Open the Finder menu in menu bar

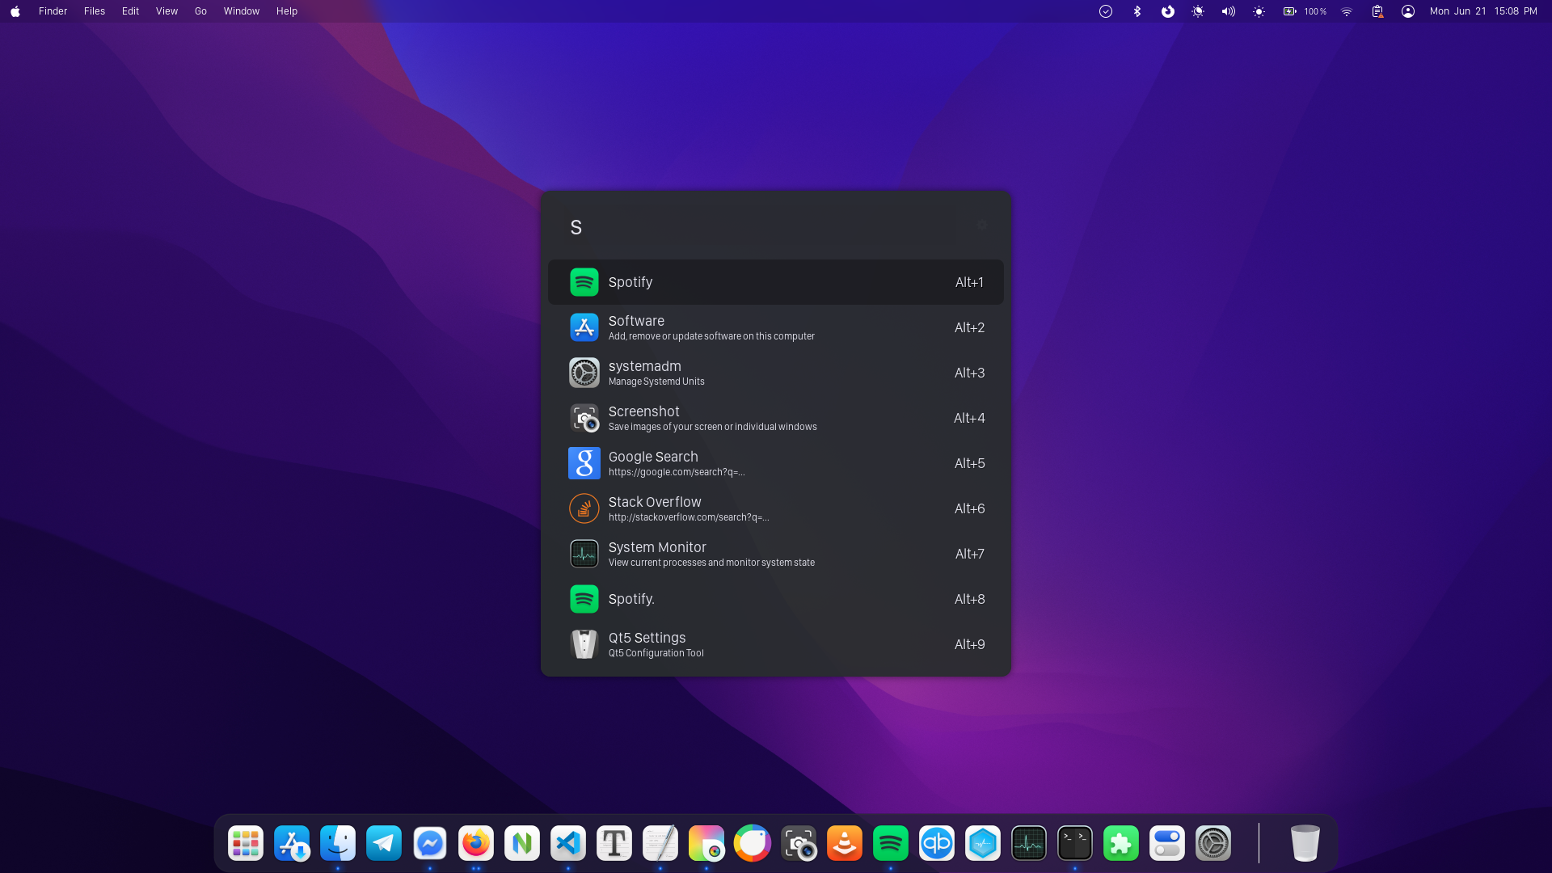53,11
